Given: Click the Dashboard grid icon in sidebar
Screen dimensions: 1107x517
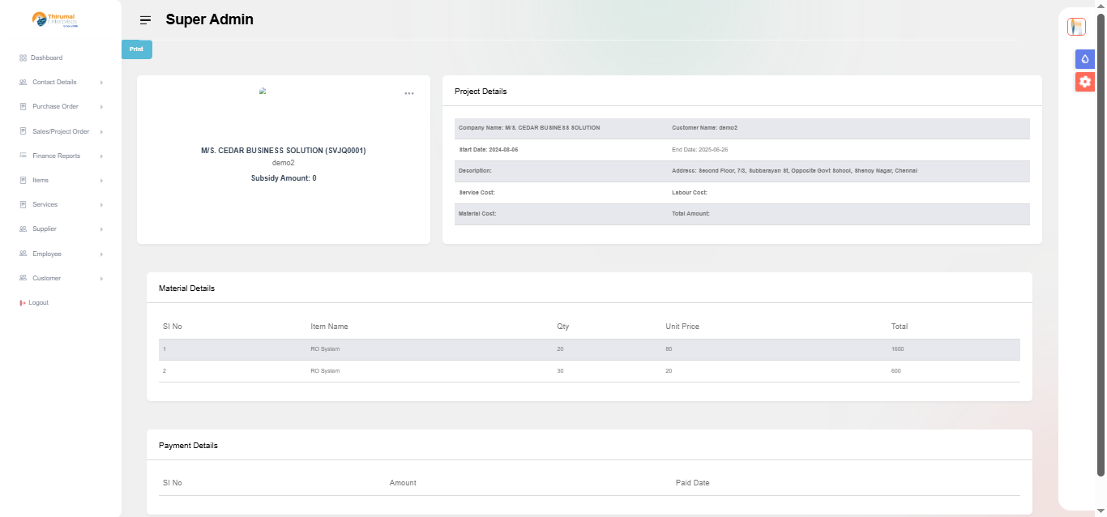Looking at the screenshot, I should pos(24,58).
